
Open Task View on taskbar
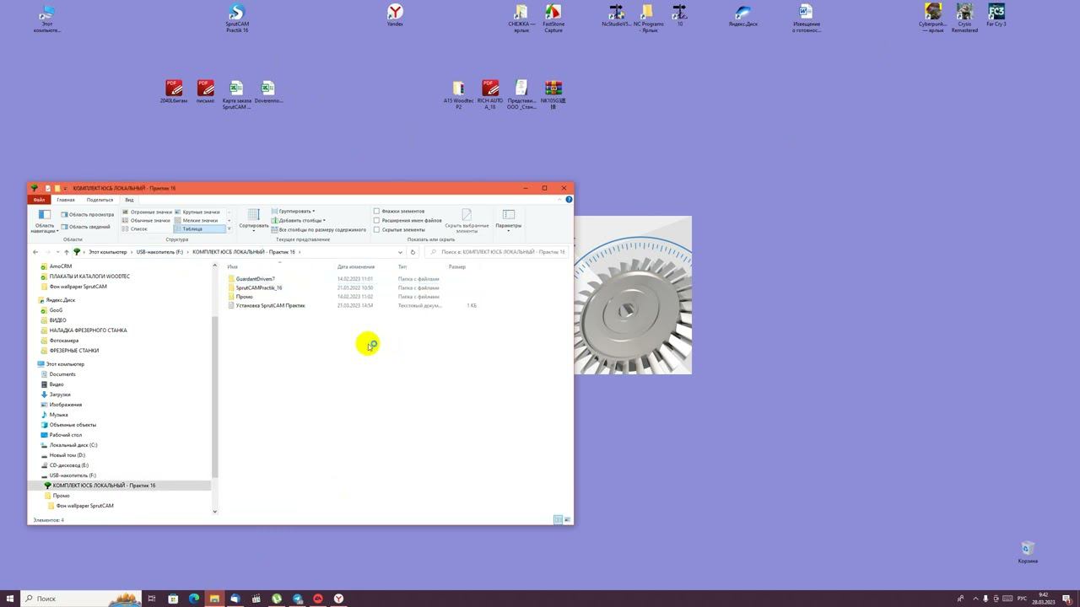click(152, 599)
